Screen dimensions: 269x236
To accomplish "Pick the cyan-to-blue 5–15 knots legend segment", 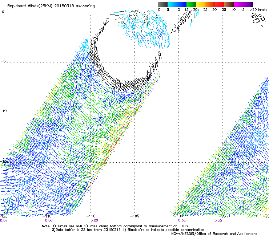I will coord(177,4).
